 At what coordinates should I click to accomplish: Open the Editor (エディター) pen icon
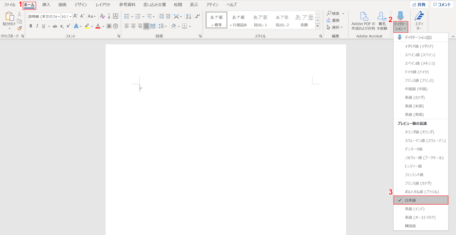(x=419, y=21)
